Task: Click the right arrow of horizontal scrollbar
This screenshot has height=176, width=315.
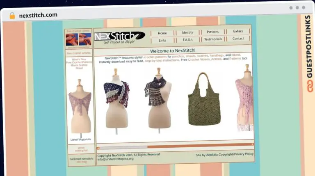Action: point(252,144)
